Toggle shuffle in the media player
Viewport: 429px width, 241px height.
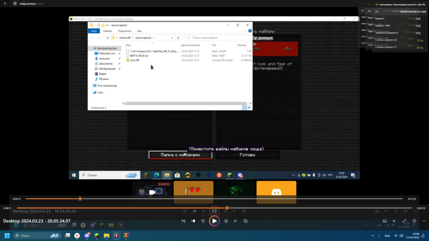[x=183, y=221]
